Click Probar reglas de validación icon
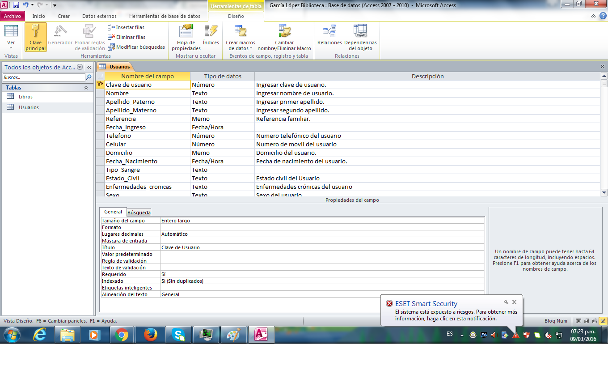608x366 pixels. click(x=90, y=31)
